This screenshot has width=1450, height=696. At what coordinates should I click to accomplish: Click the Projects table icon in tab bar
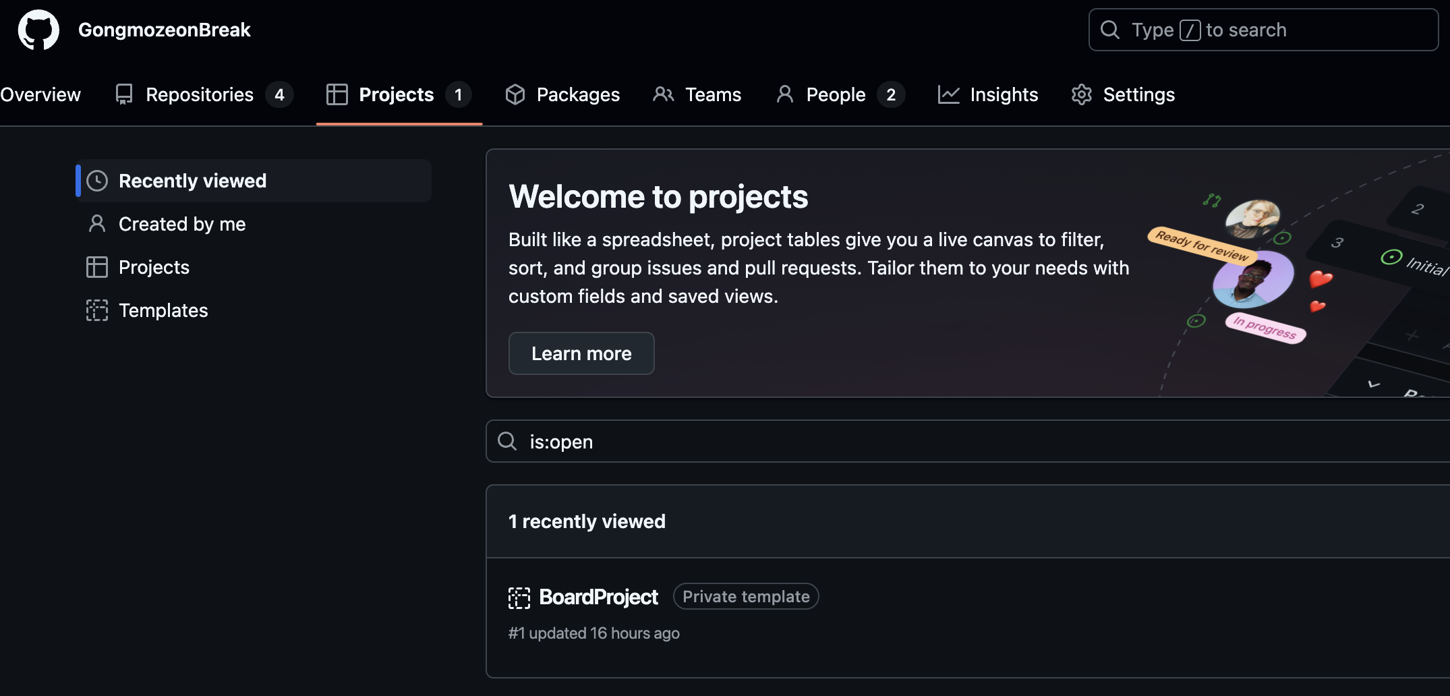(337, 94)
